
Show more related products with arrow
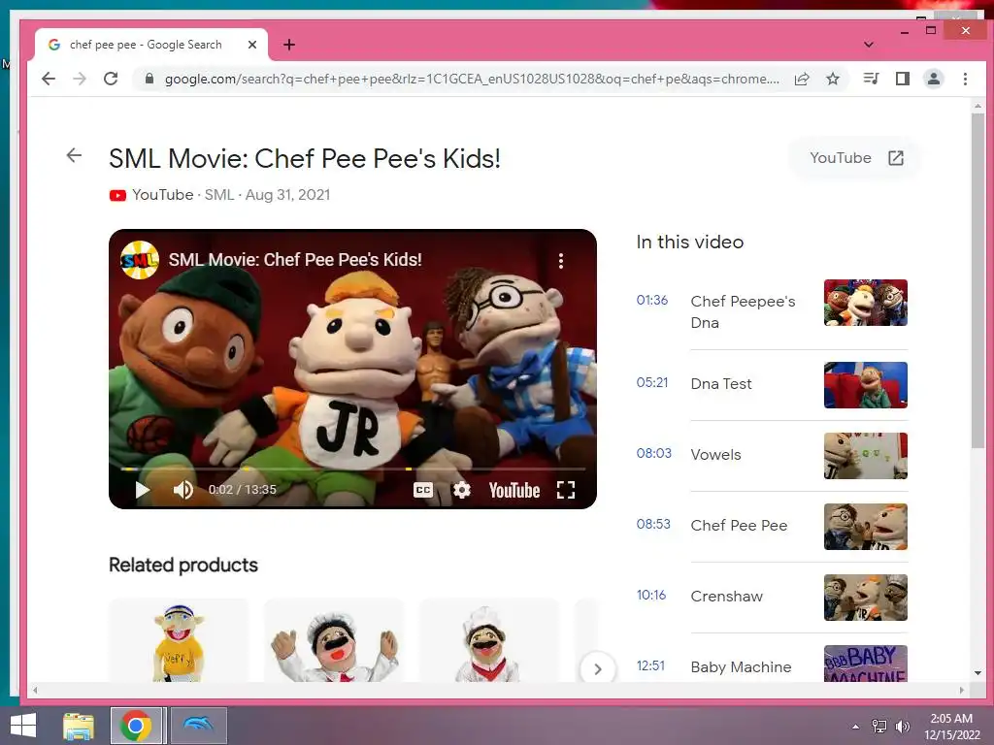pyautogui.click(x=597, y=668)
